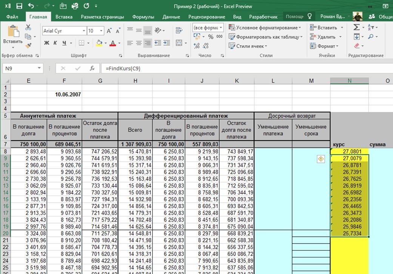393x274 pixels.
Task: Apply percent style format
Action: coord(211,37)
